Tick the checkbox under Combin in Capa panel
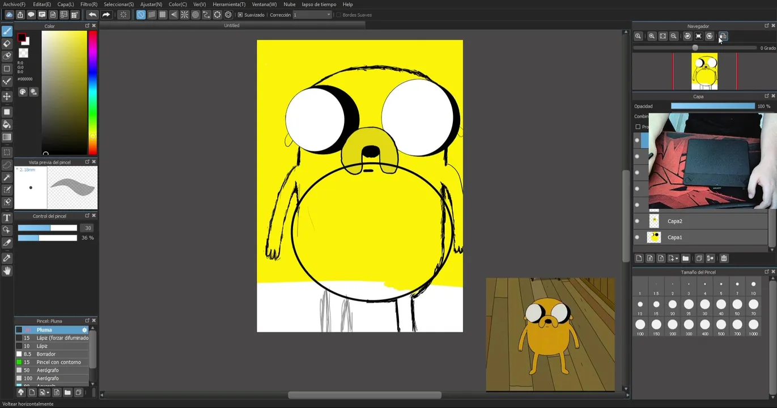 [x=638, y=127]
